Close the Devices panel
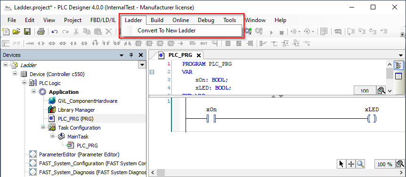Screen dimensions: 406x177 click(x=141, y=55)
